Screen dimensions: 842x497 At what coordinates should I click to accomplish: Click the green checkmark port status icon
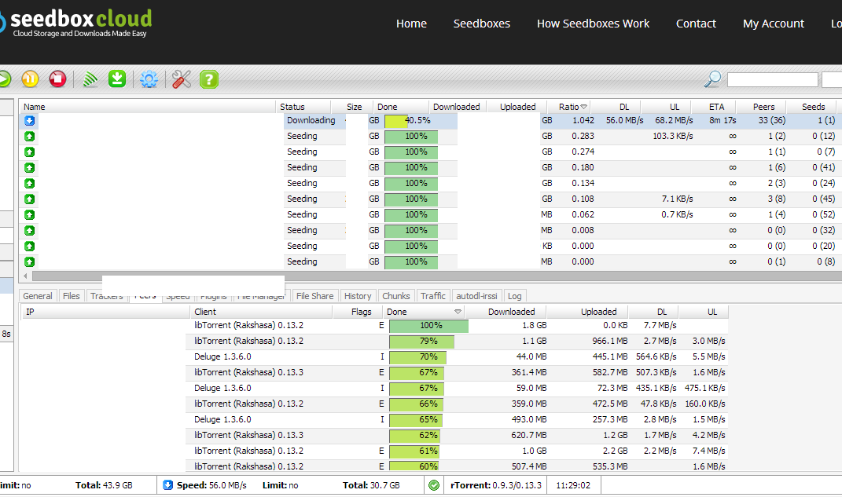pyautogui.click(x=434, y=485)
